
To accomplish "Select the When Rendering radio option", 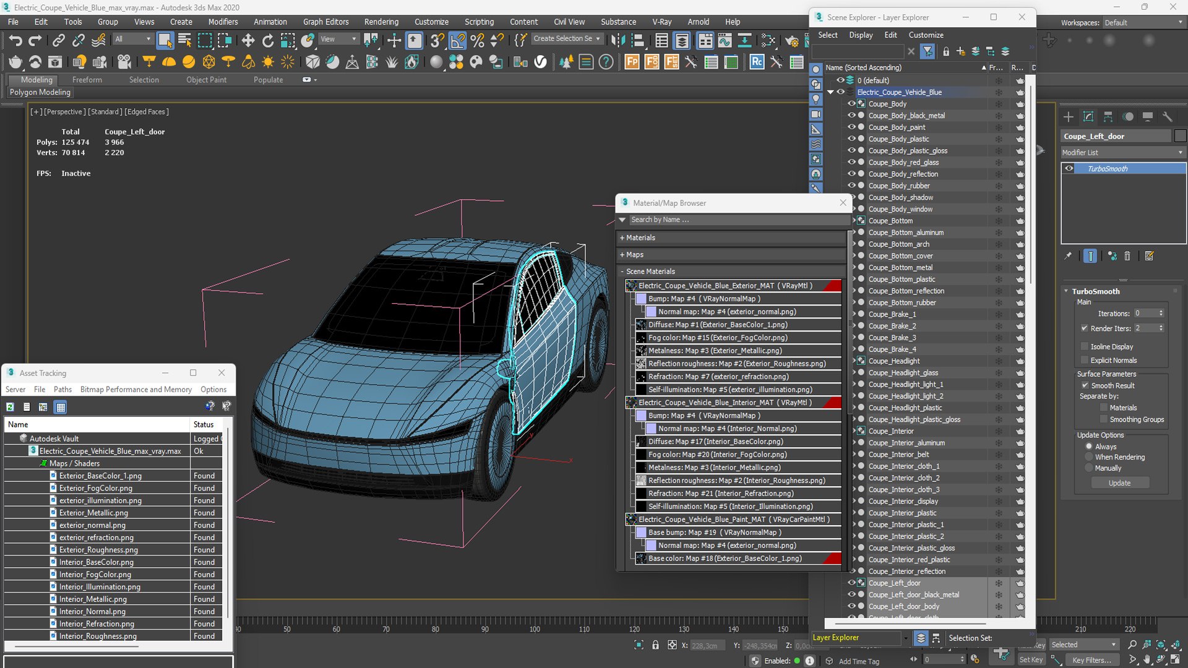I will click(x=1089, y=457).
